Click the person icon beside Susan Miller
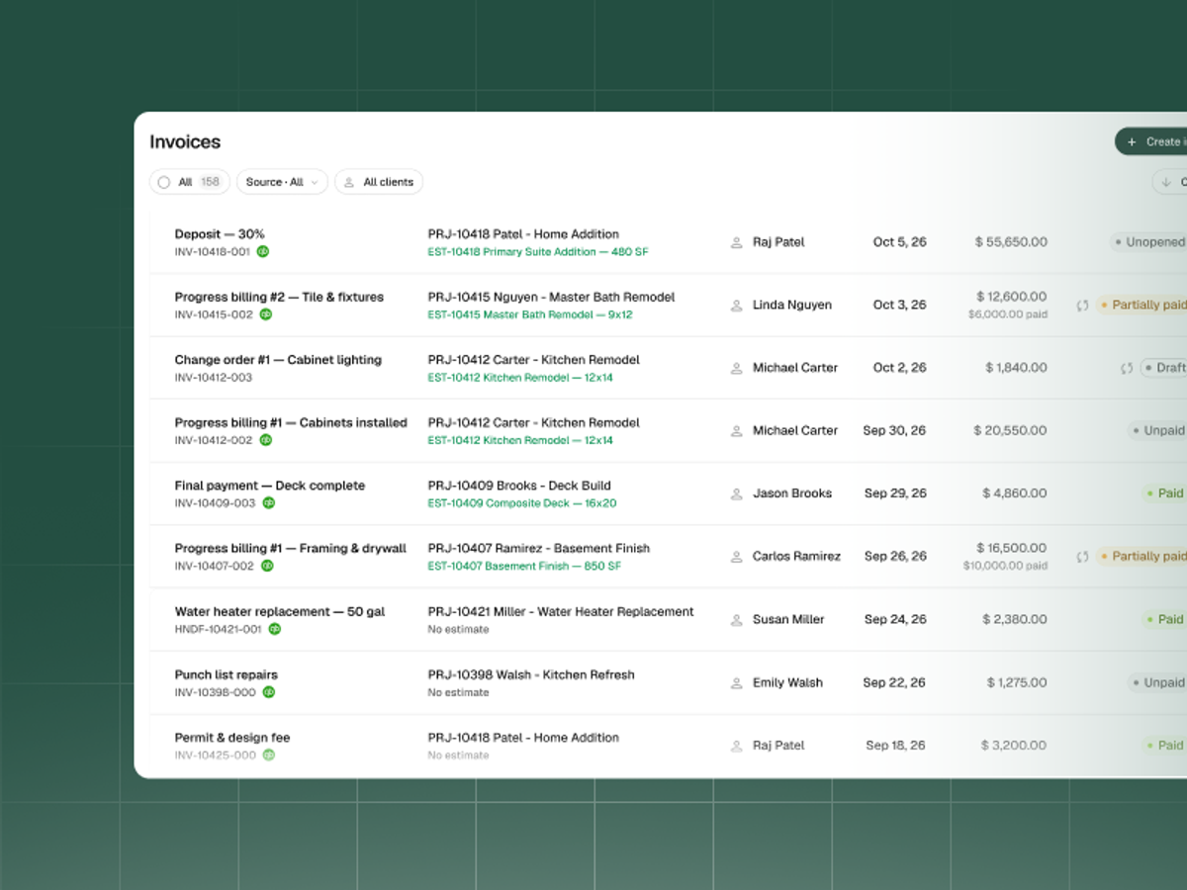The width and height of the screenshot is (1187, 890). tap(736, 620)
